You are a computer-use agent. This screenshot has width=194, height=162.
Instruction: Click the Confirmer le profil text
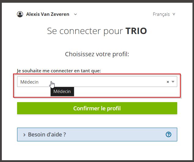coord(97,109)
